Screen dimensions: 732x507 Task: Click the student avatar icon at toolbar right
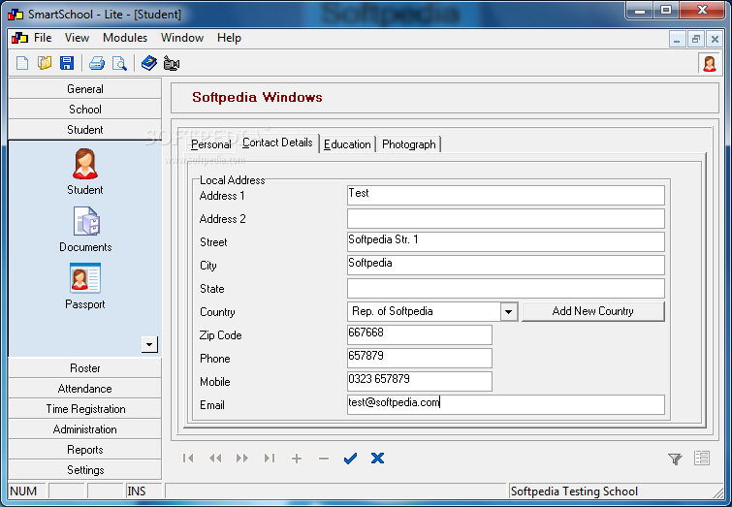(709, 63)
